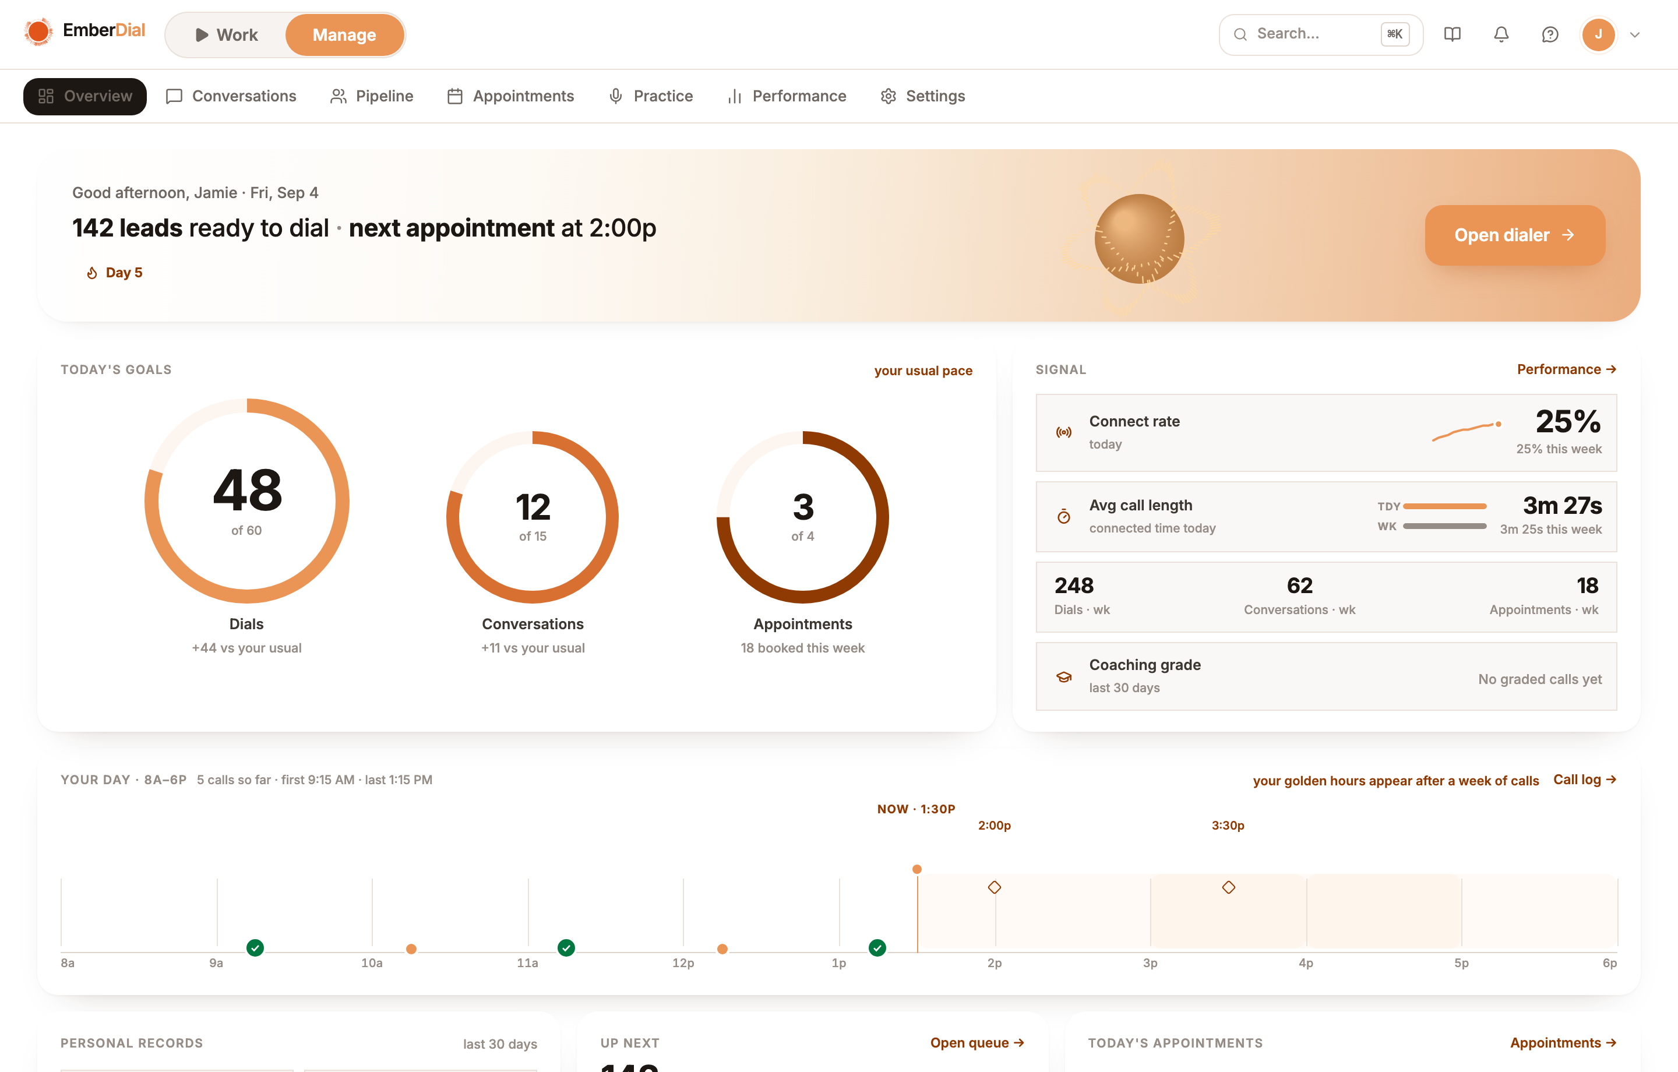Open the Appointments link at the bottom

pyautogui.click(x=1563, y=1043)
